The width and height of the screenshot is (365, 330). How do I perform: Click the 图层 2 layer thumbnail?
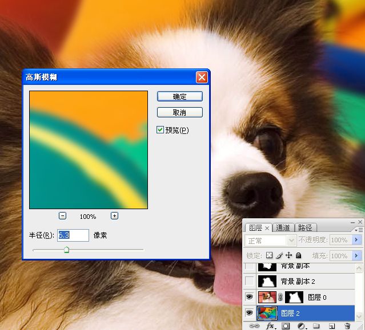267,313
